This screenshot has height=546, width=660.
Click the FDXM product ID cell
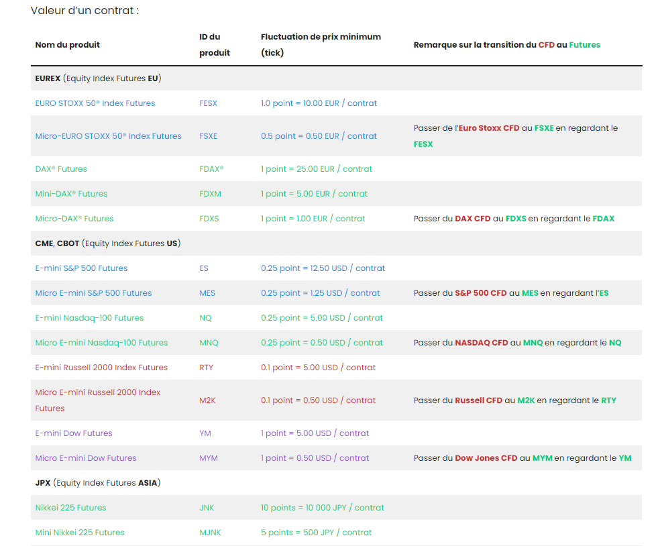pyautogui.click(x=210, y=194)
